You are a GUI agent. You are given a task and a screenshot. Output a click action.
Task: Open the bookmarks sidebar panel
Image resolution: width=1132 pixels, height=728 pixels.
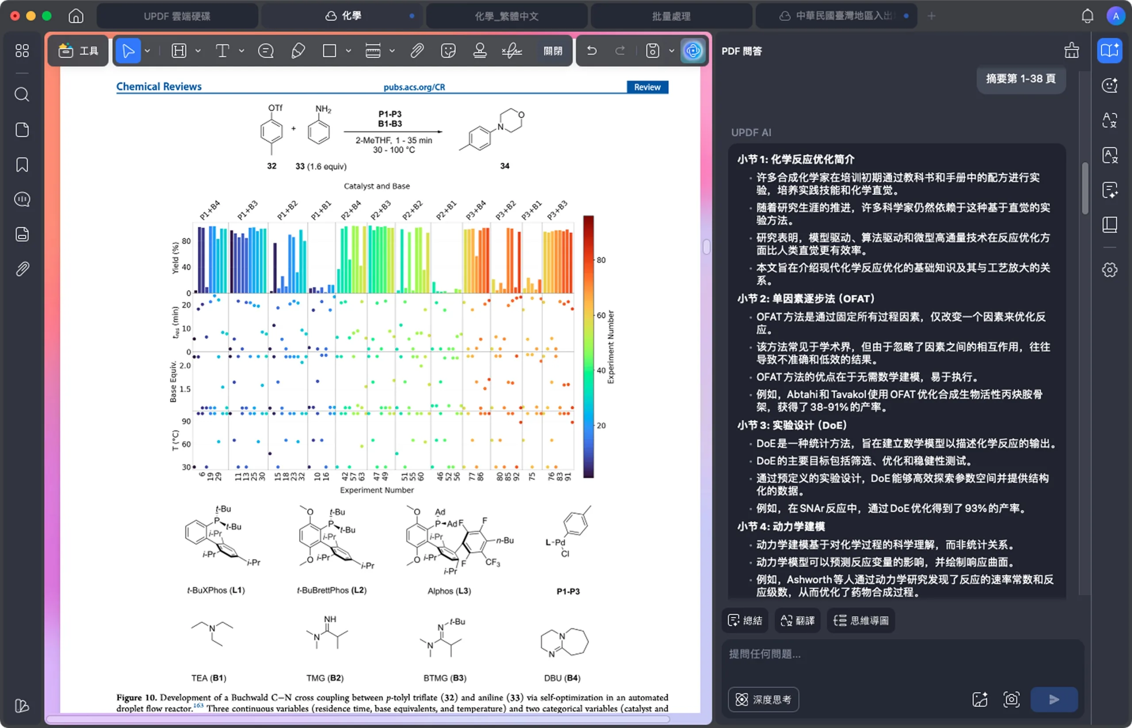pos(22,164)
